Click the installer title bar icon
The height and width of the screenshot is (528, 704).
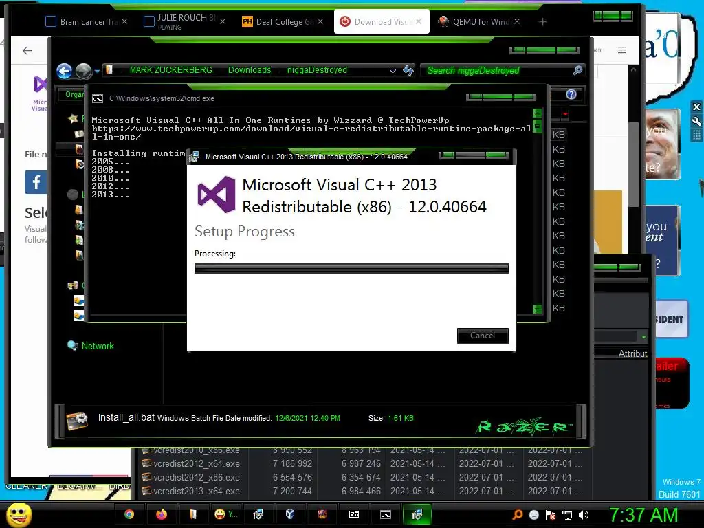(194, 157)
